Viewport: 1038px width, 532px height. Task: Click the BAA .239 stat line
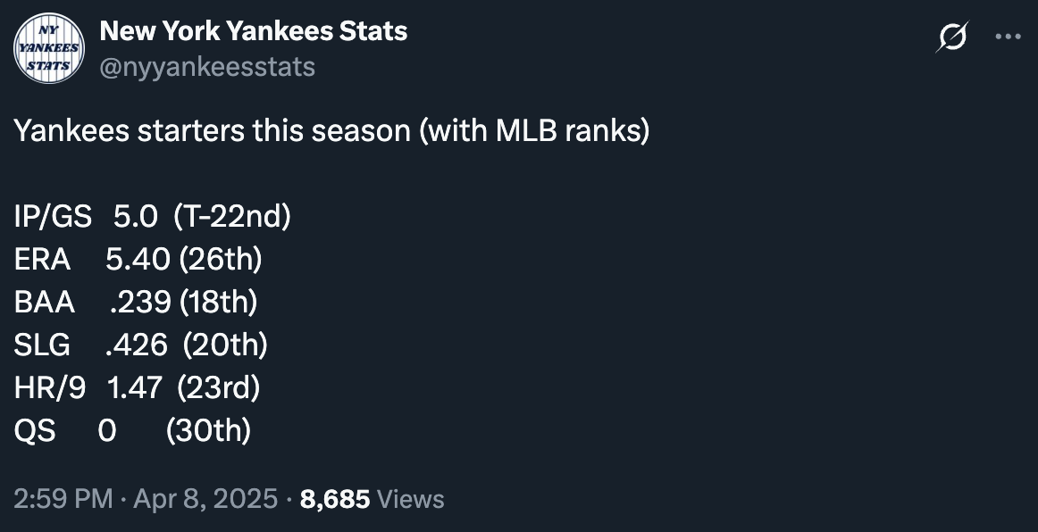[136, 302]
